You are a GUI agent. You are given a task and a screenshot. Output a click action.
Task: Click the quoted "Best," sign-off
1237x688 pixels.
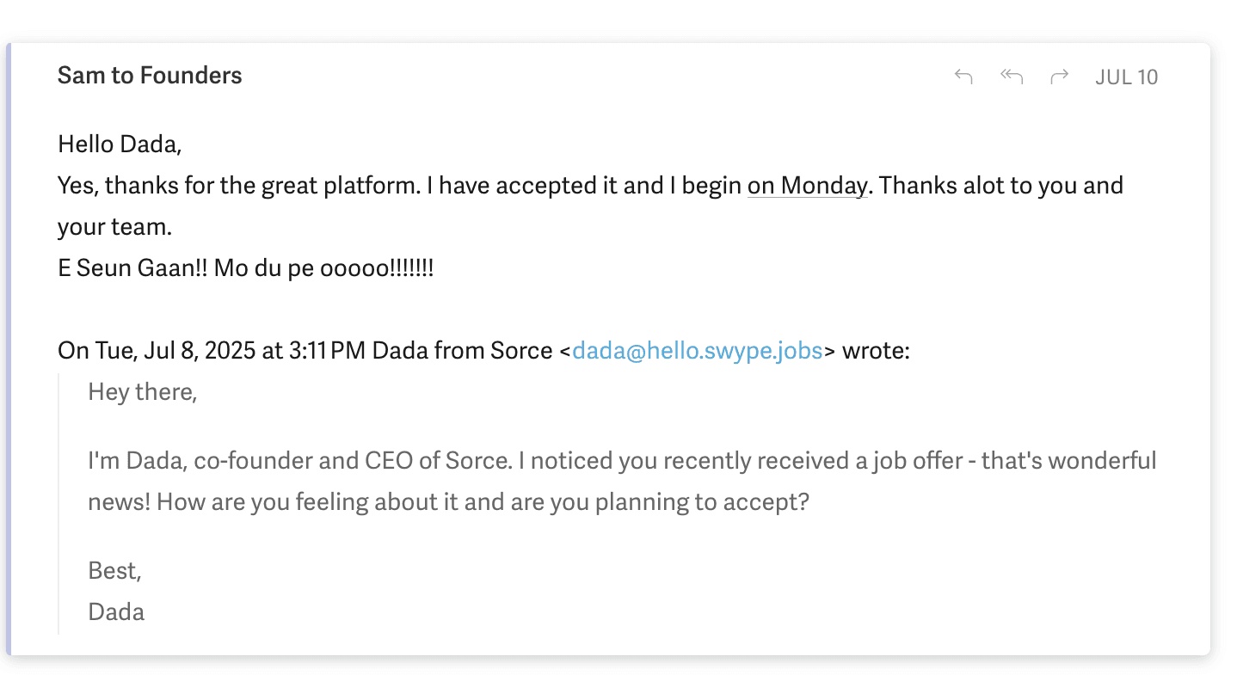click(114, 571)
